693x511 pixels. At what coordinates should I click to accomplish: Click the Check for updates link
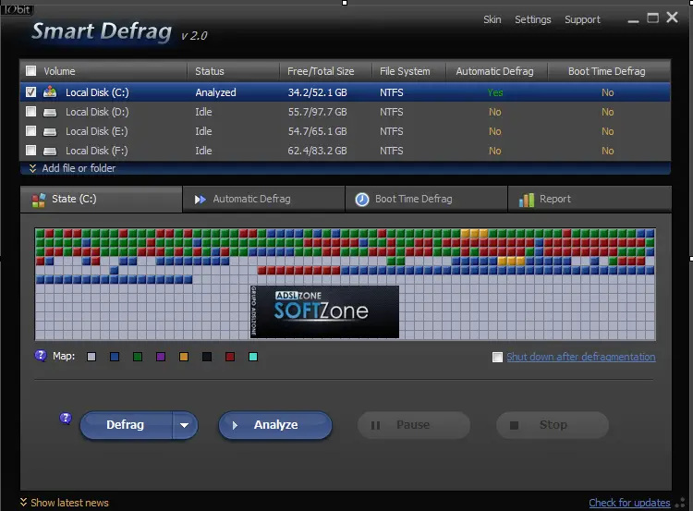click(x=629, y=503)
